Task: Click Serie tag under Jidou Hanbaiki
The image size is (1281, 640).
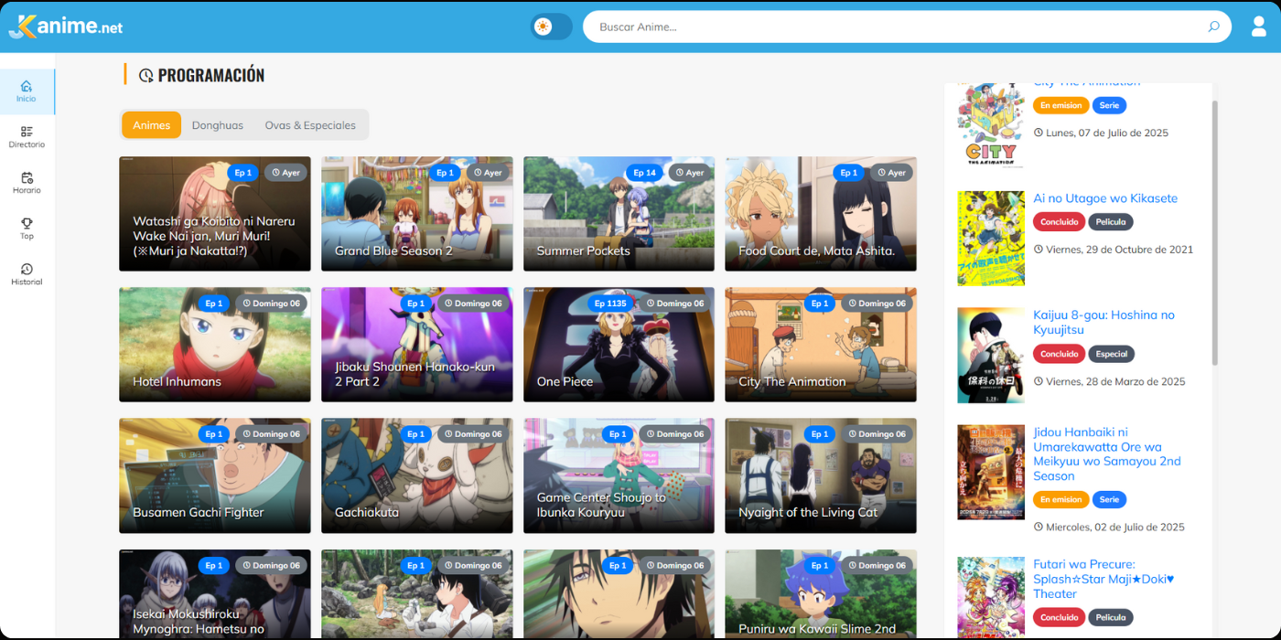Action: [1109, 500]
